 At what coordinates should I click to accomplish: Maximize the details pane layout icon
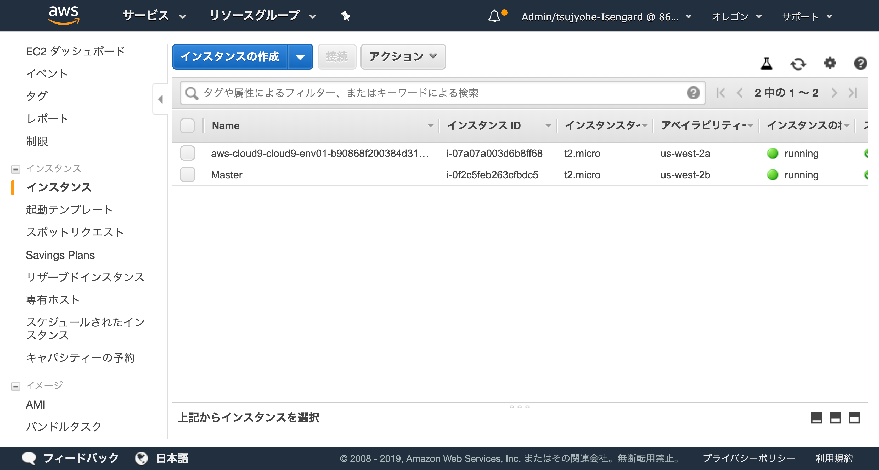coord(854,418)
